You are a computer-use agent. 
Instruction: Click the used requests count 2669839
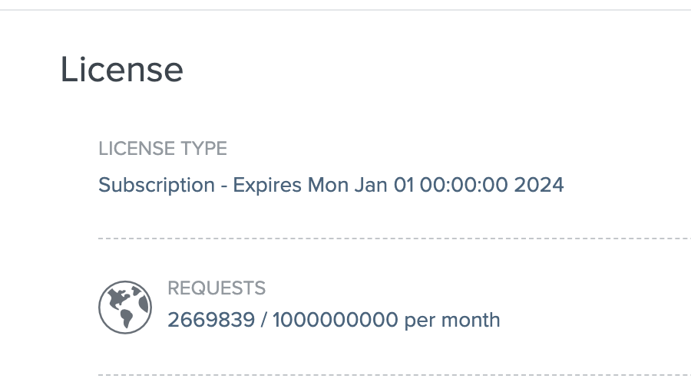coord(211,319)
